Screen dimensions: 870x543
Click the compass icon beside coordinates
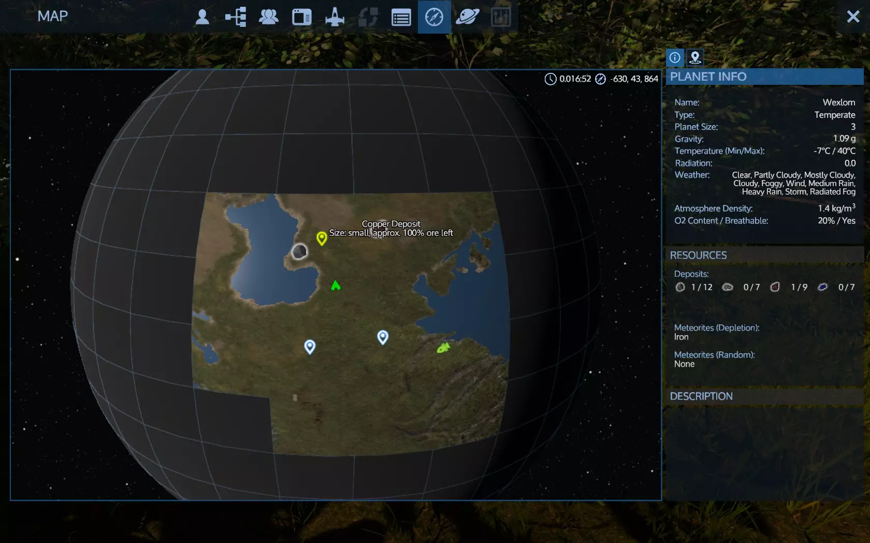pos(600,79)
